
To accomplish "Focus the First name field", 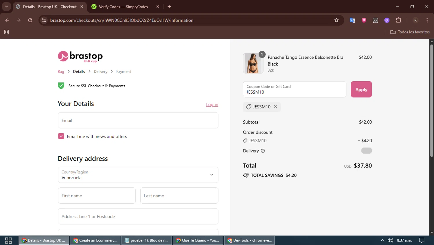I will [97, 196].
